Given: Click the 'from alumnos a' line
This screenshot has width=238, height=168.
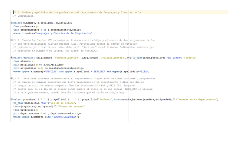Looking at the screenshot, I should (23, 61).
